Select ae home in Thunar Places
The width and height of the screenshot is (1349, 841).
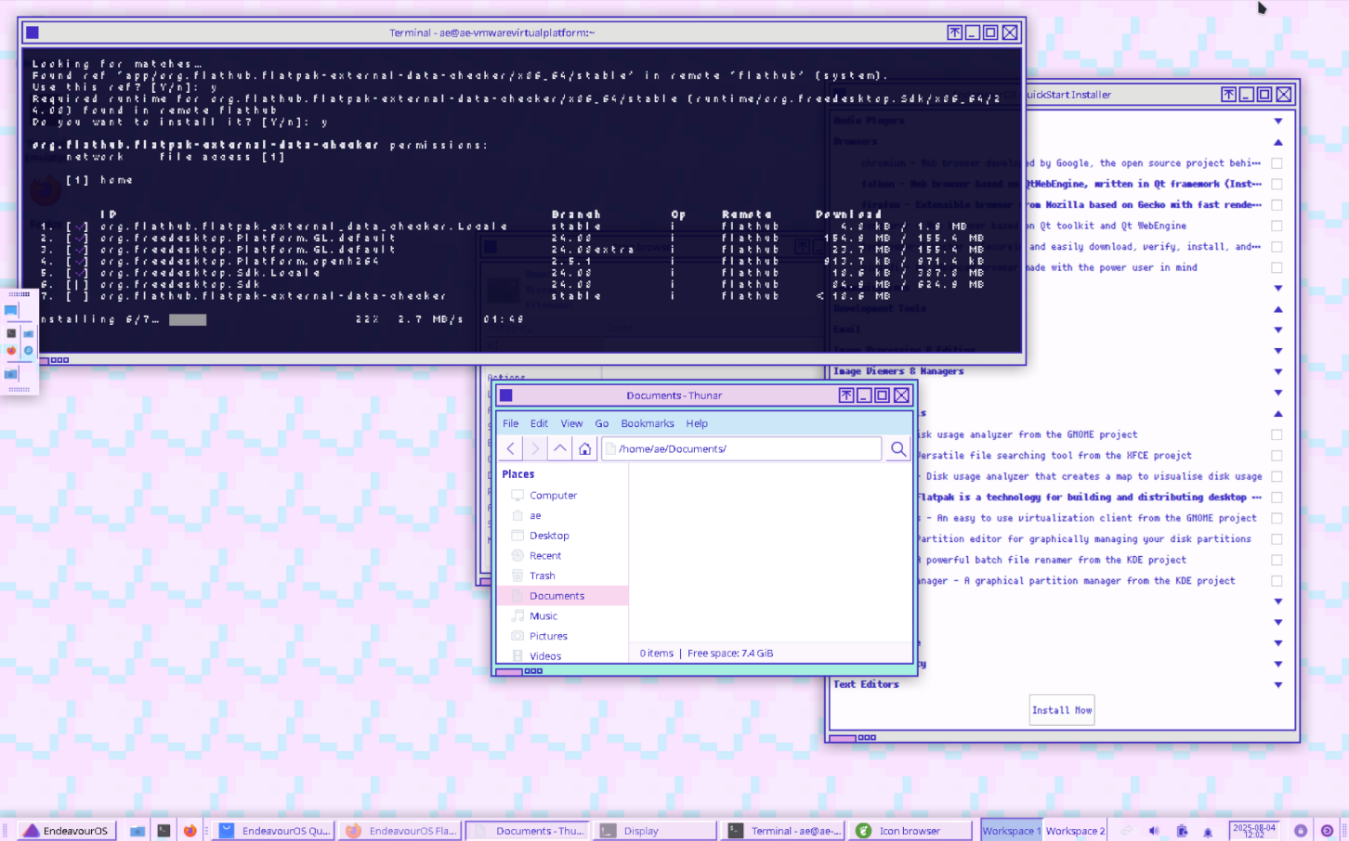click(562, 516)
